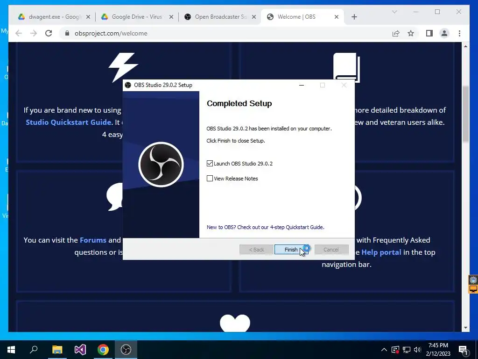View site info lock icon
Screen dimensions: 478x359
(67, 33)
